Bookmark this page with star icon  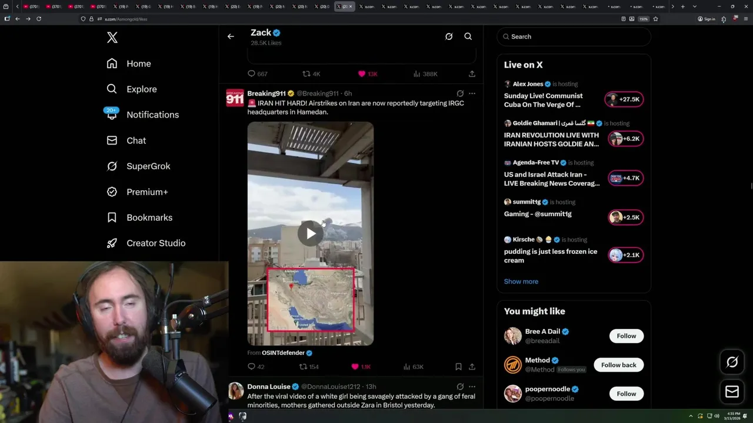(655, 19)
